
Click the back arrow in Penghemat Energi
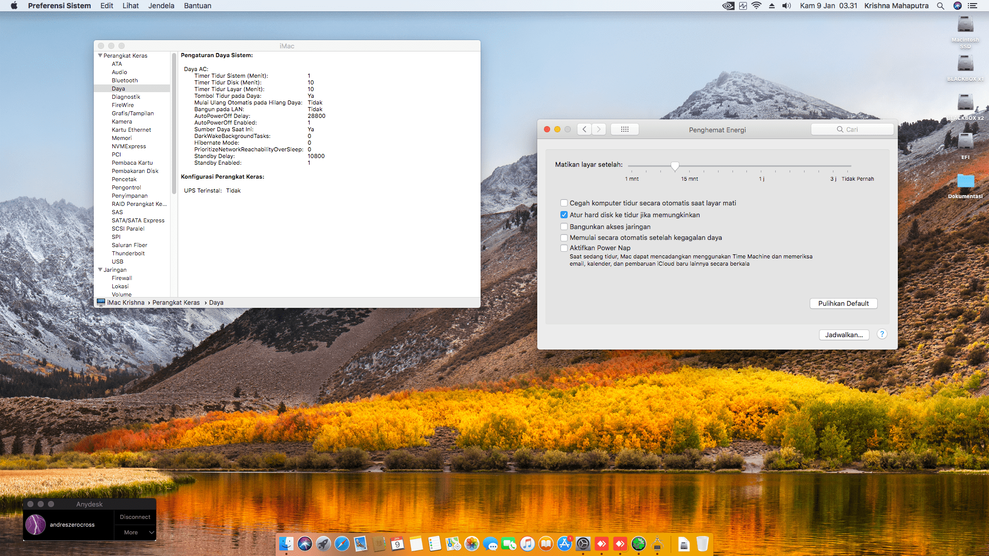pos(584,129)
